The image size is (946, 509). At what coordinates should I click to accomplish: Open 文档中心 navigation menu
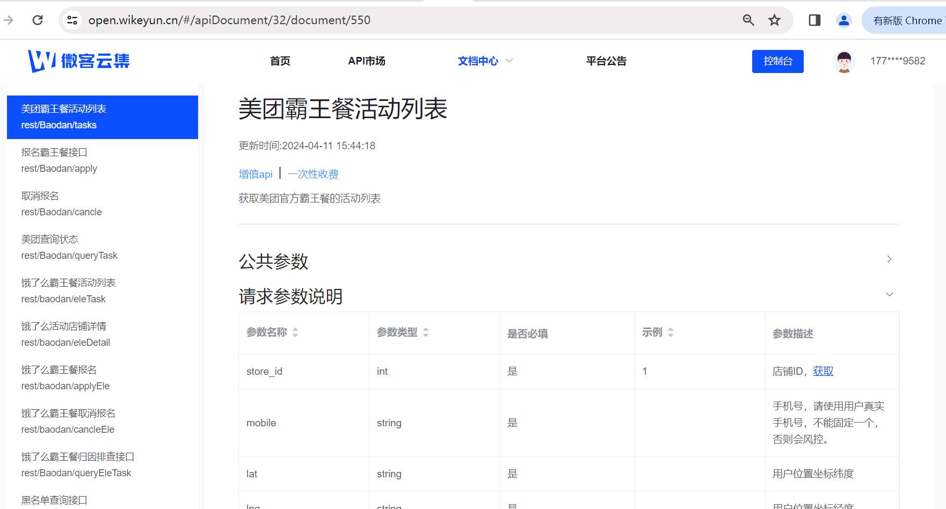coord(478,61)
